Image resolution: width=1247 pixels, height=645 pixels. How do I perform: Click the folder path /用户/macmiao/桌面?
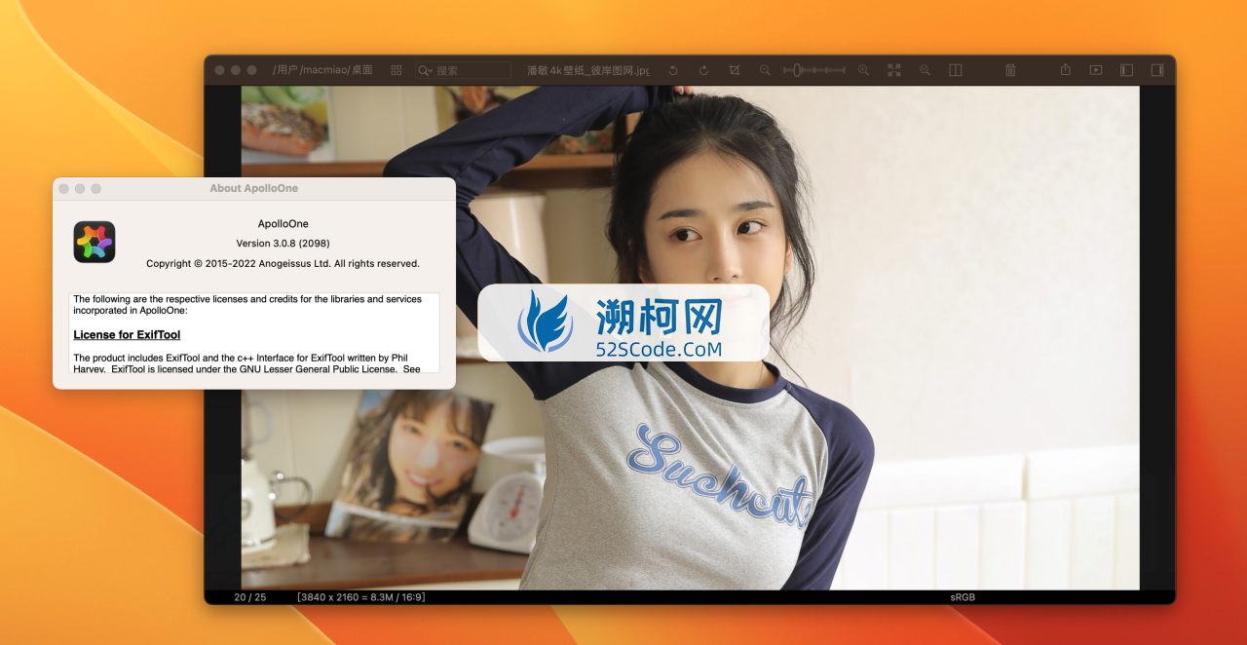(322, 70)
